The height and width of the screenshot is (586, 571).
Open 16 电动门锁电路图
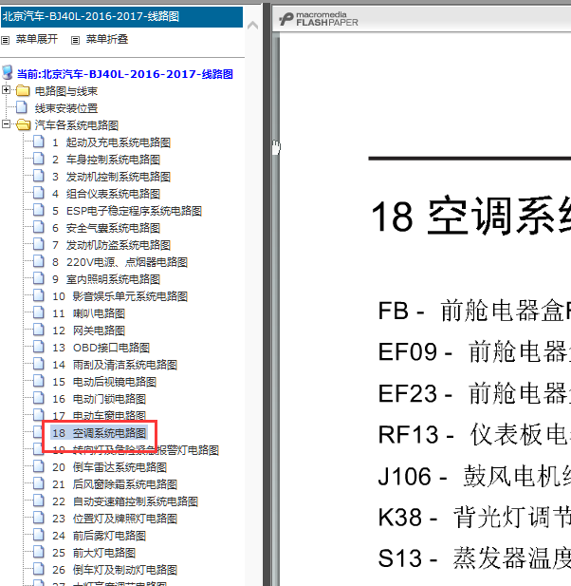click(100, 399)
